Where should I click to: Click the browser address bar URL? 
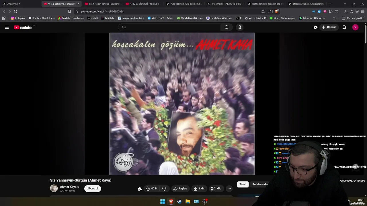coord(102,11)
